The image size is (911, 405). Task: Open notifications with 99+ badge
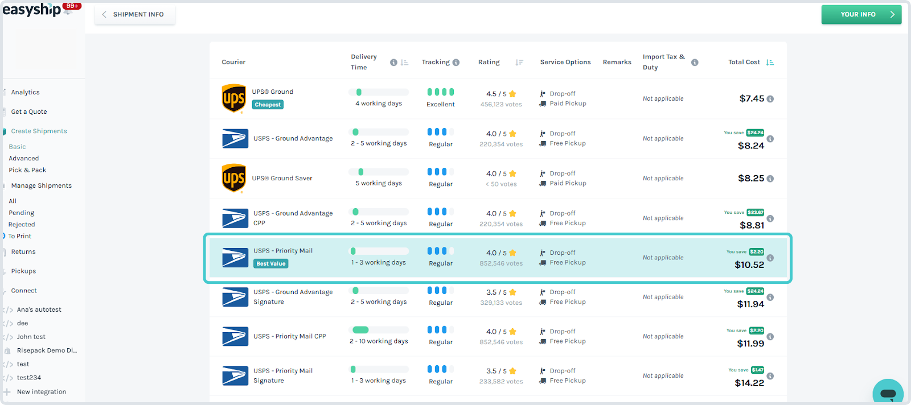pos(68,10)
